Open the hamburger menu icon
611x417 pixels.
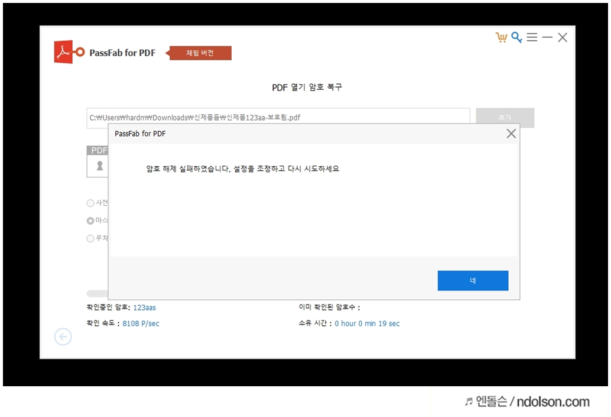(x=532, y=37)
